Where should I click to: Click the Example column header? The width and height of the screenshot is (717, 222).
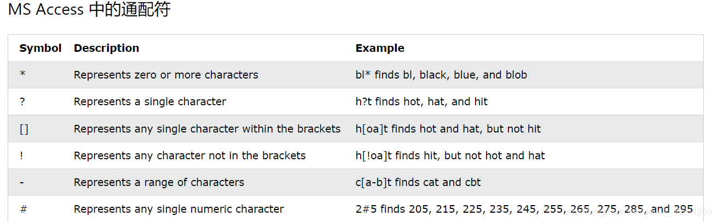(380, 48)
